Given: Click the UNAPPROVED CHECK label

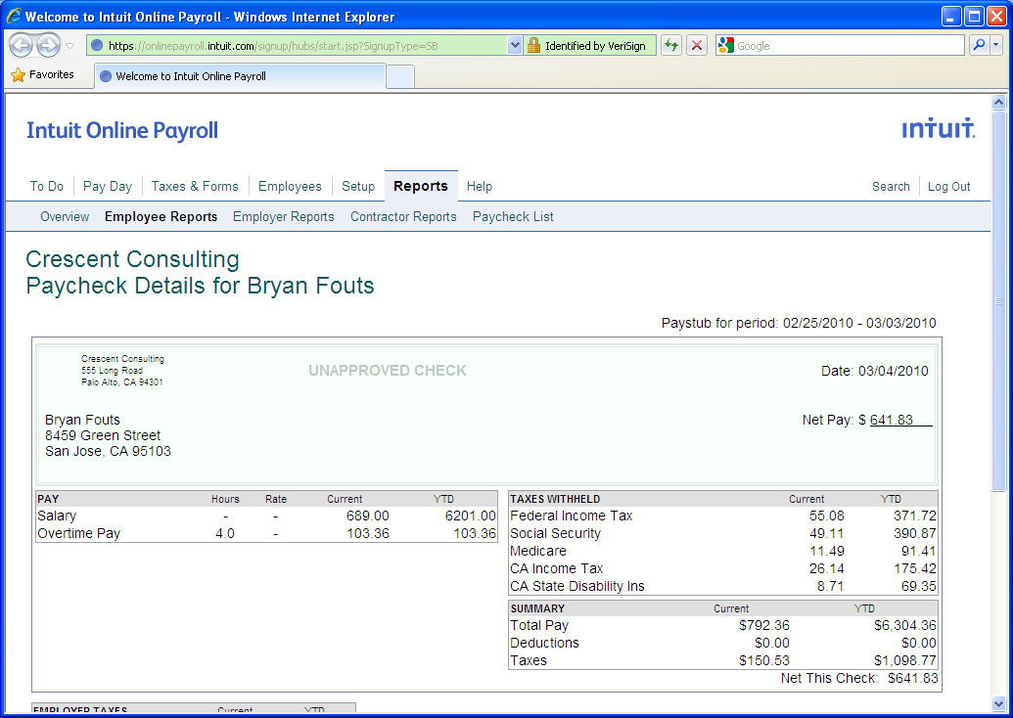Looking at the screenshot, I should (x=388, y=371).
